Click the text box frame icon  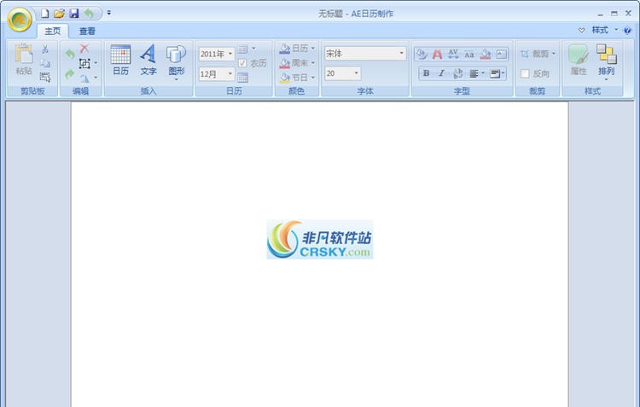tap(502, 54)
